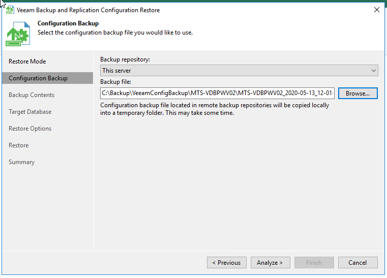Expand the Backup repository dropdown

click(x=239, y=71)
